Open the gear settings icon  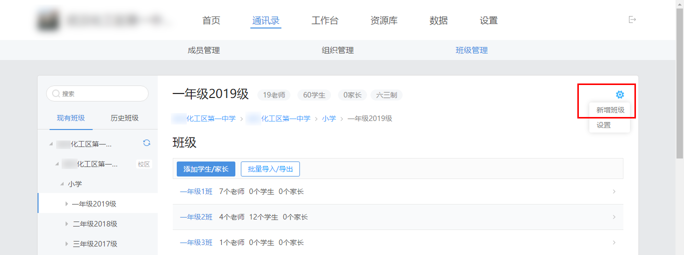[x=620, y=94]
